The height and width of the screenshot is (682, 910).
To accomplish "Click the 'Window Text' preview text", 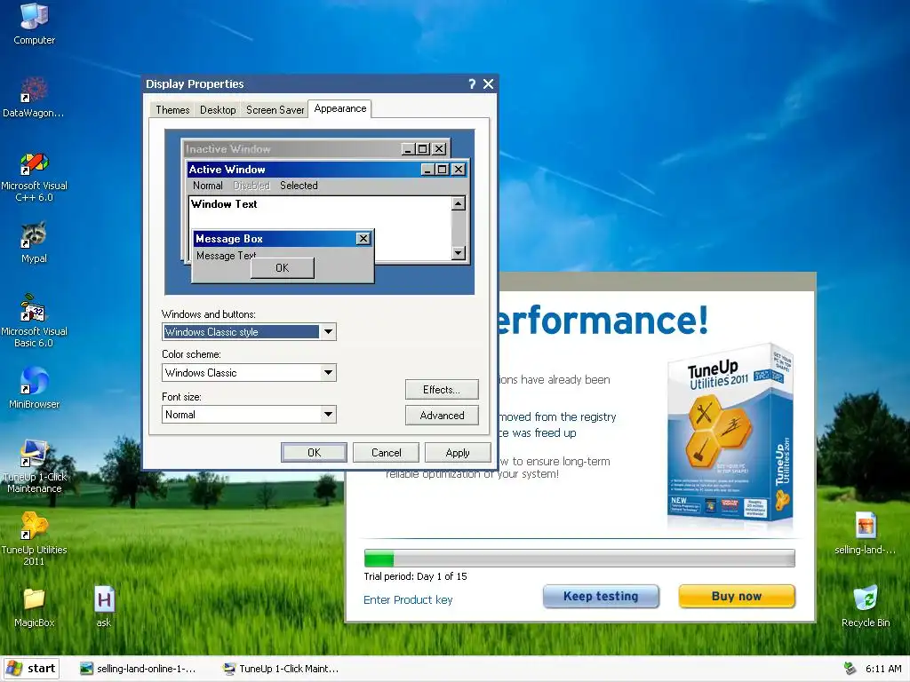I will tap(224, 204).
